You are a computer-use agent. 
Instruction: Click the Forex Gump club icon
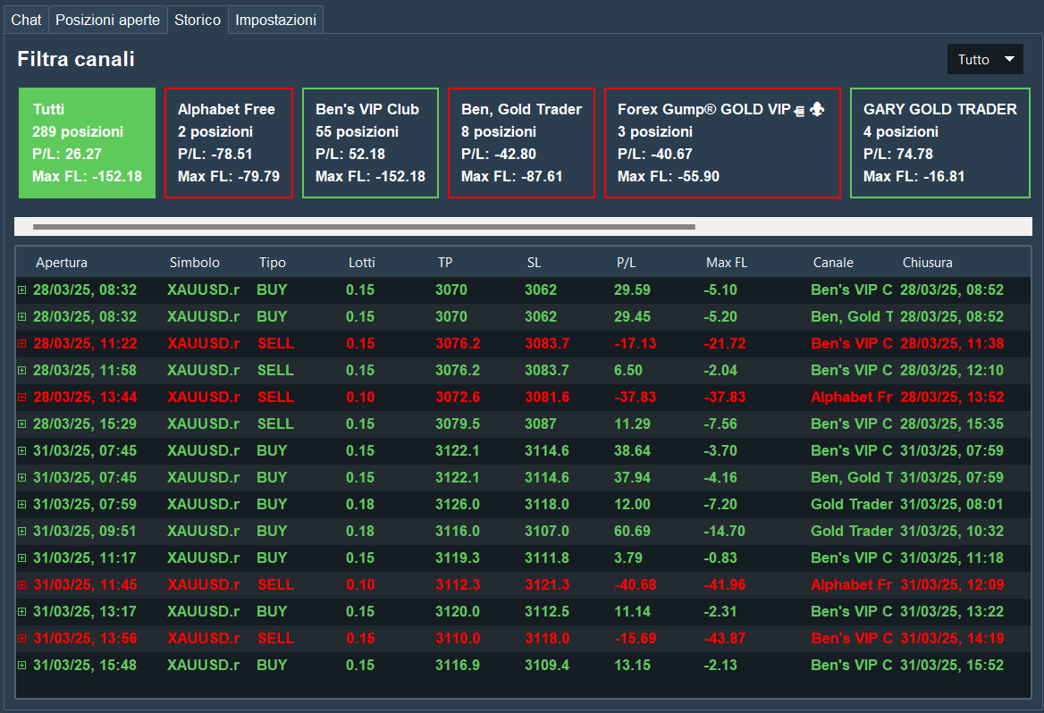[817, 109]
